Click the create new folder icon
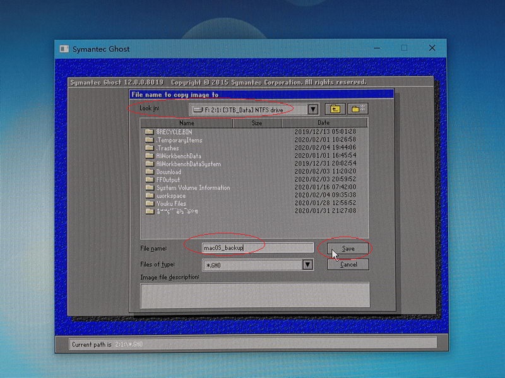The image size is (505, 378). 357,109
